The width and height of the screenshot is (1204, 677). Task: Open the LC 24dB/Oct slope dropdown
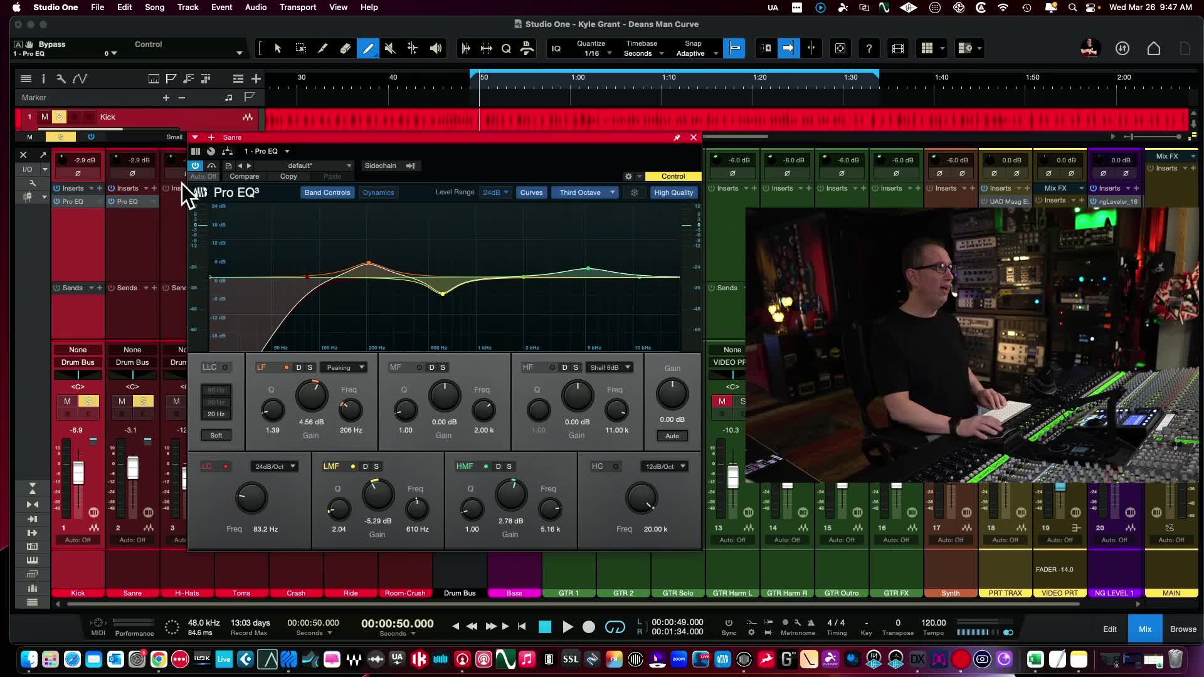coord(274,466)
